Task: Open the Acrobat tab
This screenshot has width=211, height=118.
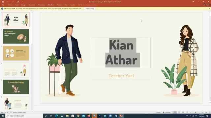Action: (73, 5)
